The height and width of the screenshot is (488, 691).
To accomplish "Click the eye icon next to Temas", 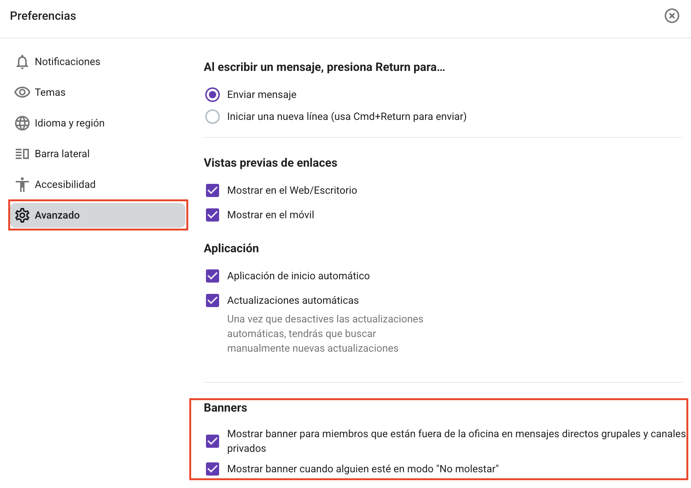I will coord(22,92).
